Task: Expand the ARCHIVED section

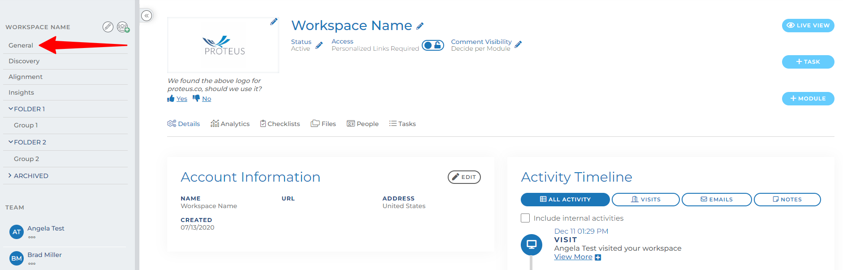Action: point(10,176)
